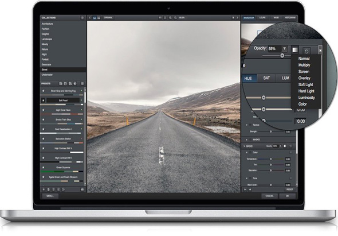338x236 pixels.
Task: Choose Multiply blend mode
Action: click(304, 65)
